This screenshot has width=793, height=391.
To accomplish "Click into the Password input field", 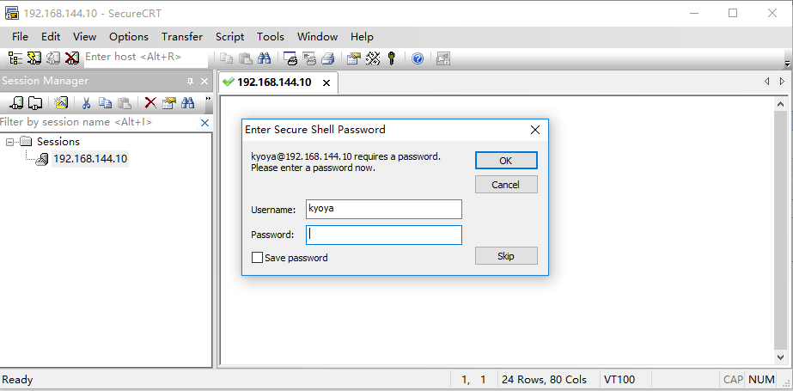I will tap(384, 235).
